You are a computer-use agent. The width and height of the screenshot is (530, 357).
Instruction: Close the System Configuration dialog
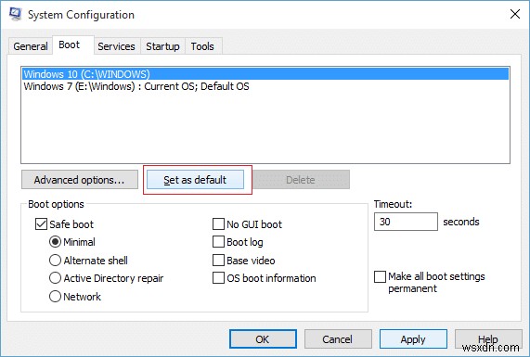tap(515, 14)
